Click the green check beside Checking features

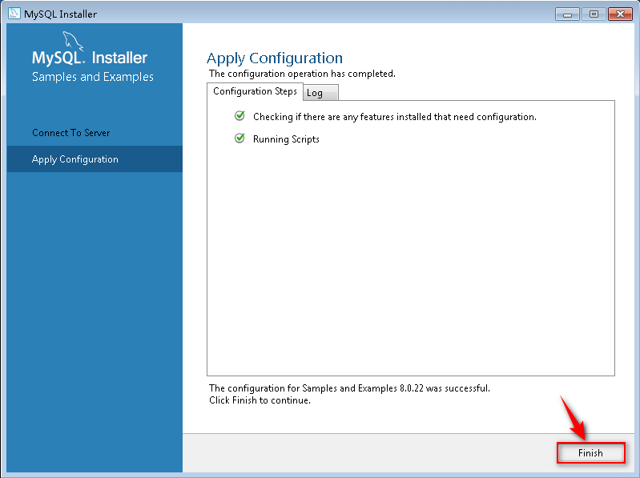click(239, 116)
